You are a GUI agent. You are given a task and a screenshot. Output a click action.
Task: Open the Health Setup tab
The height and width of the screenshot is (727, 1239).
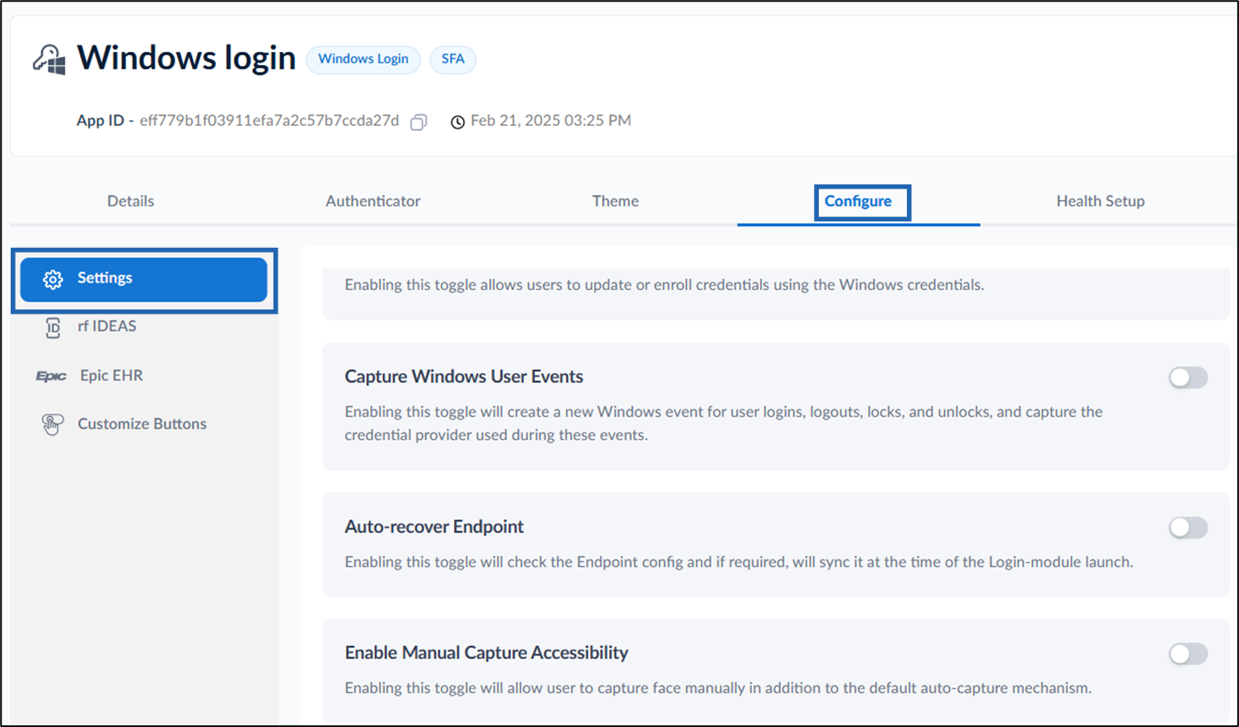click(1101, 201)
